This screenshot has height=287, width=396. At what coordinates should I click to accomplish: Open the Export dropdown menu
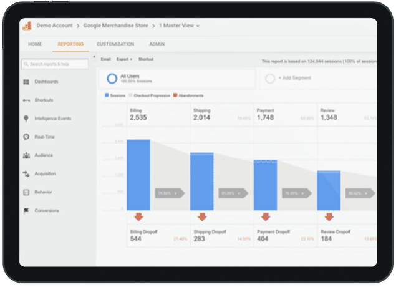tap(124, 59)
